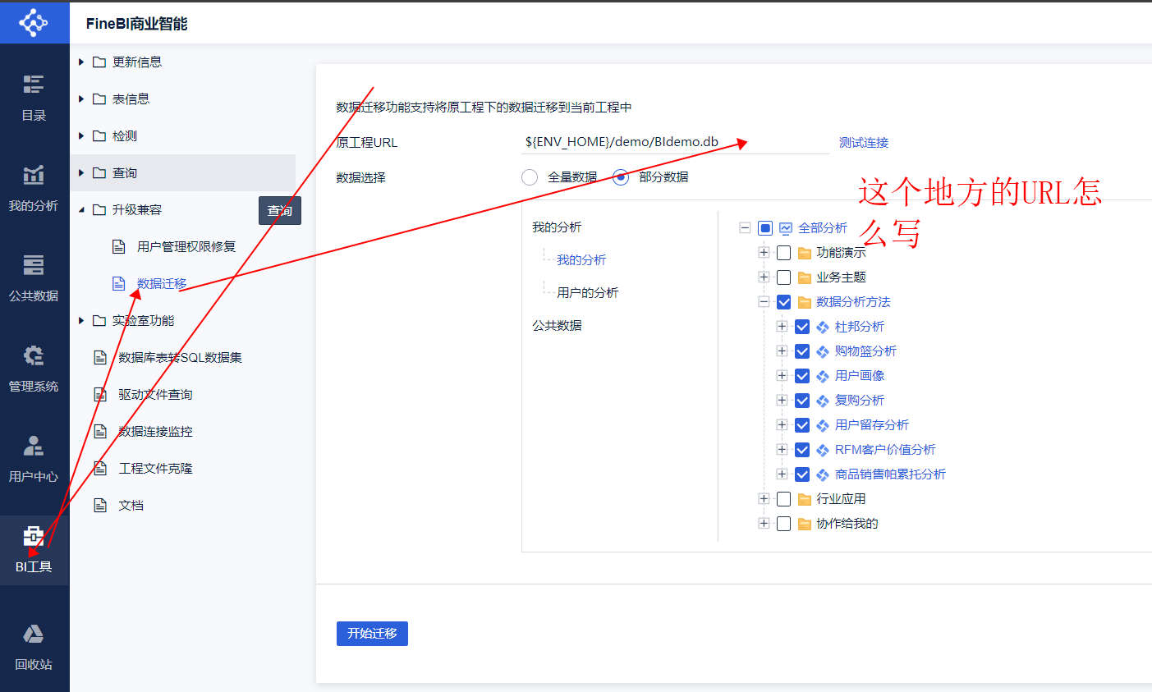Screen dimensions: 1152x692
Task: Uncheck the 用户画像 checkbox
Action: (x=802, y=376)
